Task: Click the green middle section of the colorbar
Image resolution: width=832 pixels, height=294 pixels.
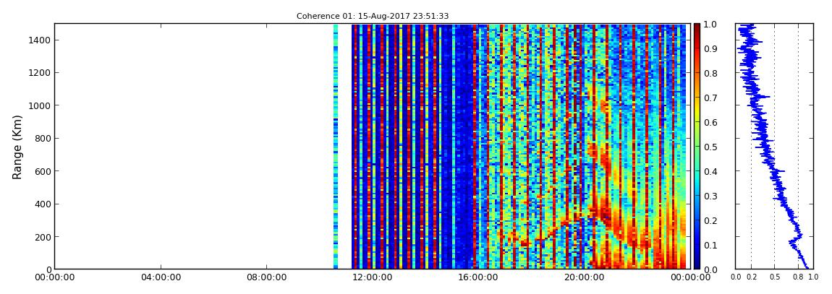Action: point(697,146)
